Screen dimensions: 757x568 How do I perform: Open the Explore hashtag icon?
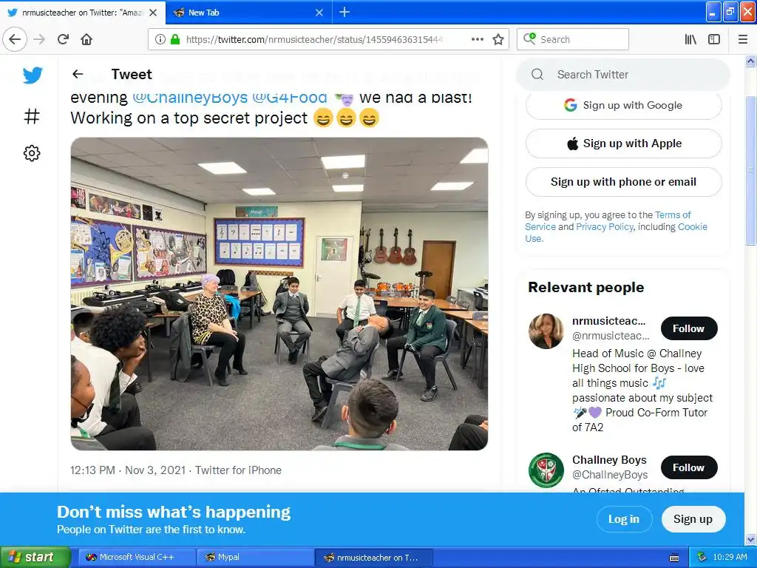click(32, 116)
